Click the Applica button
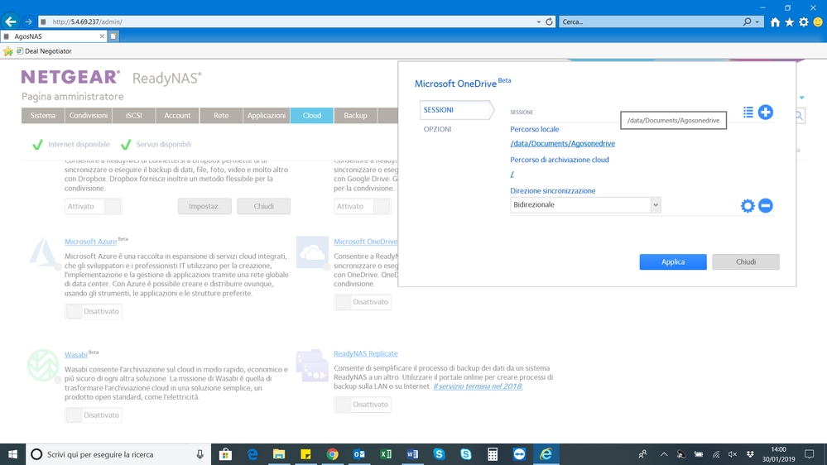827x465 pixels. [x=673, y=261]
